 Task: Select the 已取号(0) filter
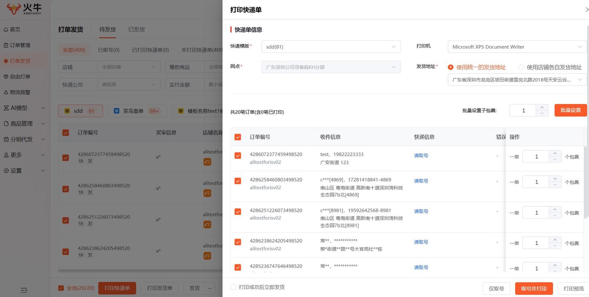pyautogui.click(x=109, y=50)
